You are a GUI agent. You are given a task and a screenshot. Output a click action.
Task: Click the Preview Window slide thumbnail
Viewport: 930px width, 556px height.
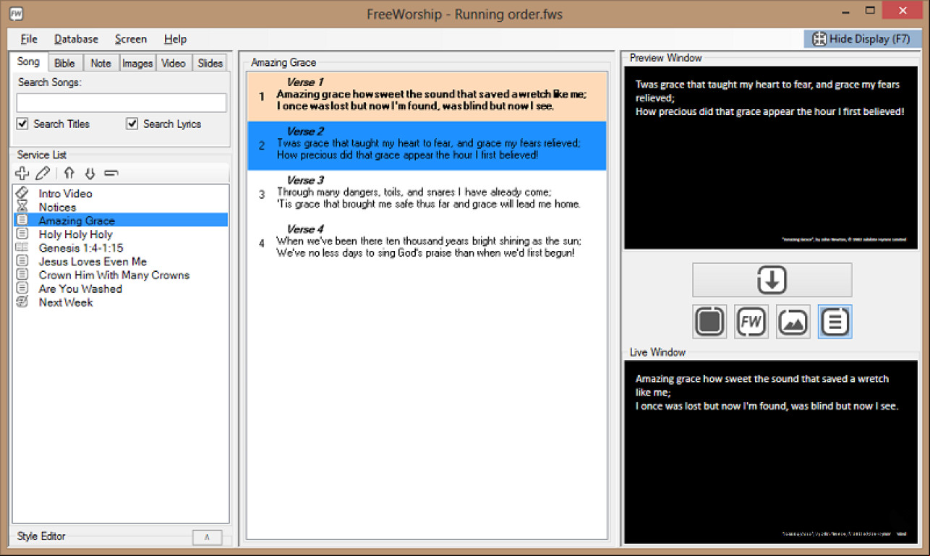click(771, 158)
